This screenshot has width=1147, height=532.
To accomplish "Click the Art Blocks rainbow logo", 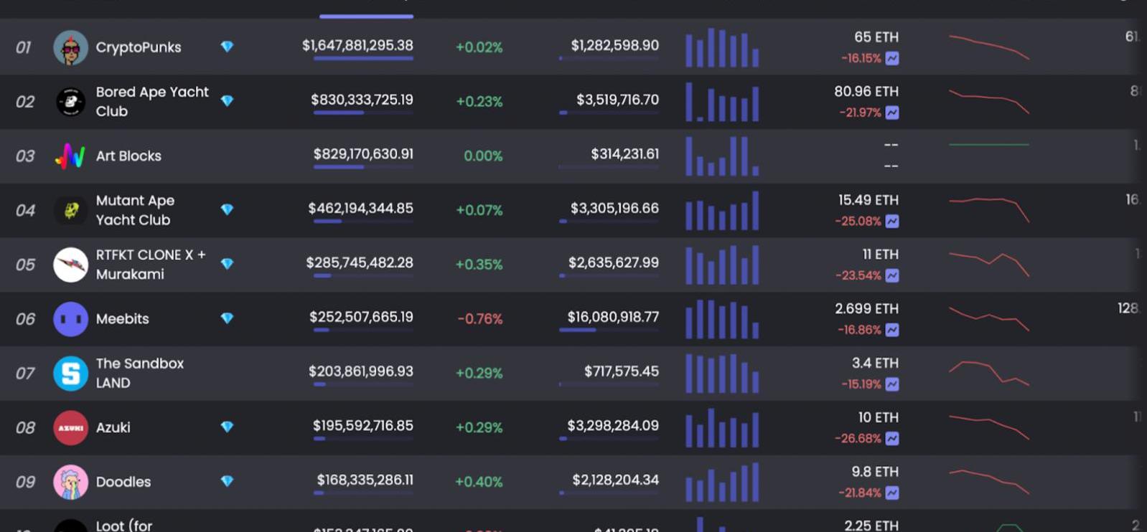I will (x=70, y=156).
